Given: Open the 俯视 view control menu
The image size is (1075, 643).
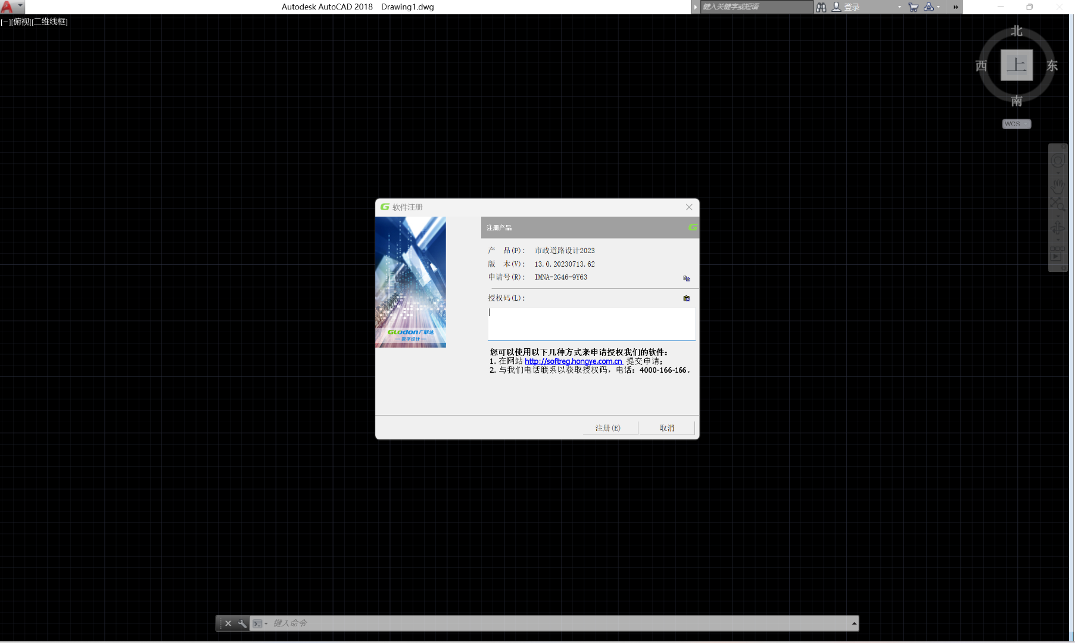Looking at the screenshot, I should coord(21,22).
